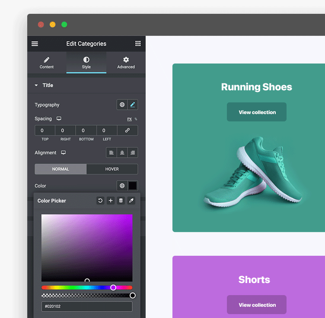This screenshot has height=318, width=325.
Task: Collapse the Title section
Action: [36, 86]
